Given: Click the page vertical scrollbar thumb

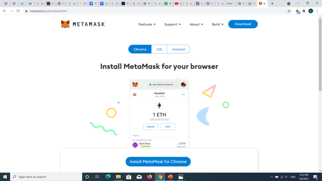Looking at the screenshot, I should pos(320,55).
